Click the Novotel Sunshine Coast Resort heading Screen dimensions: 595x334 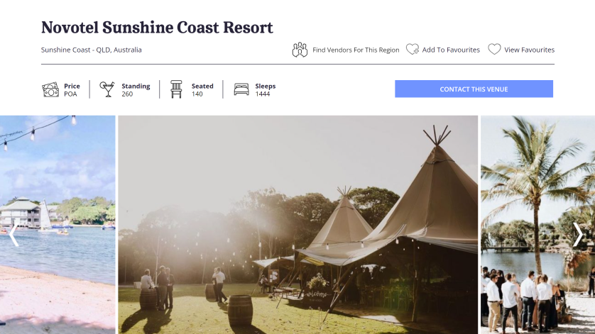click(157, 27)
